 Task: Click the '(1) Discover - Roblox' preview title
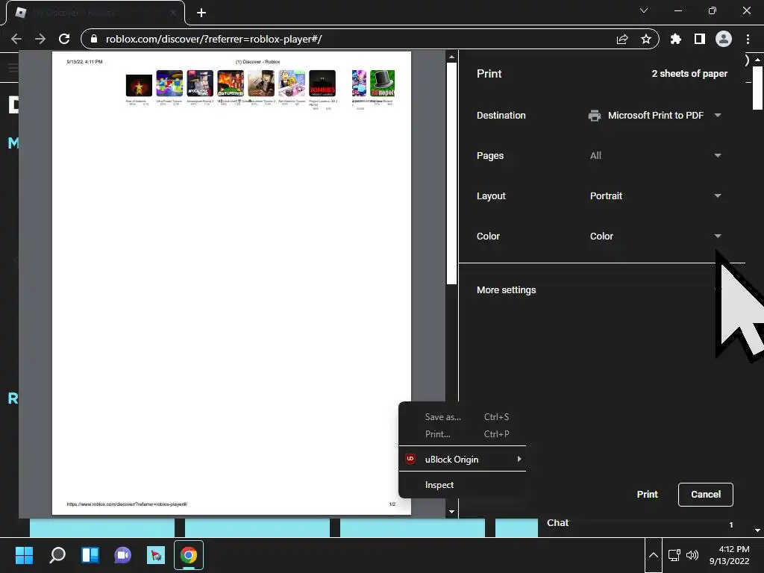(257, 62)
